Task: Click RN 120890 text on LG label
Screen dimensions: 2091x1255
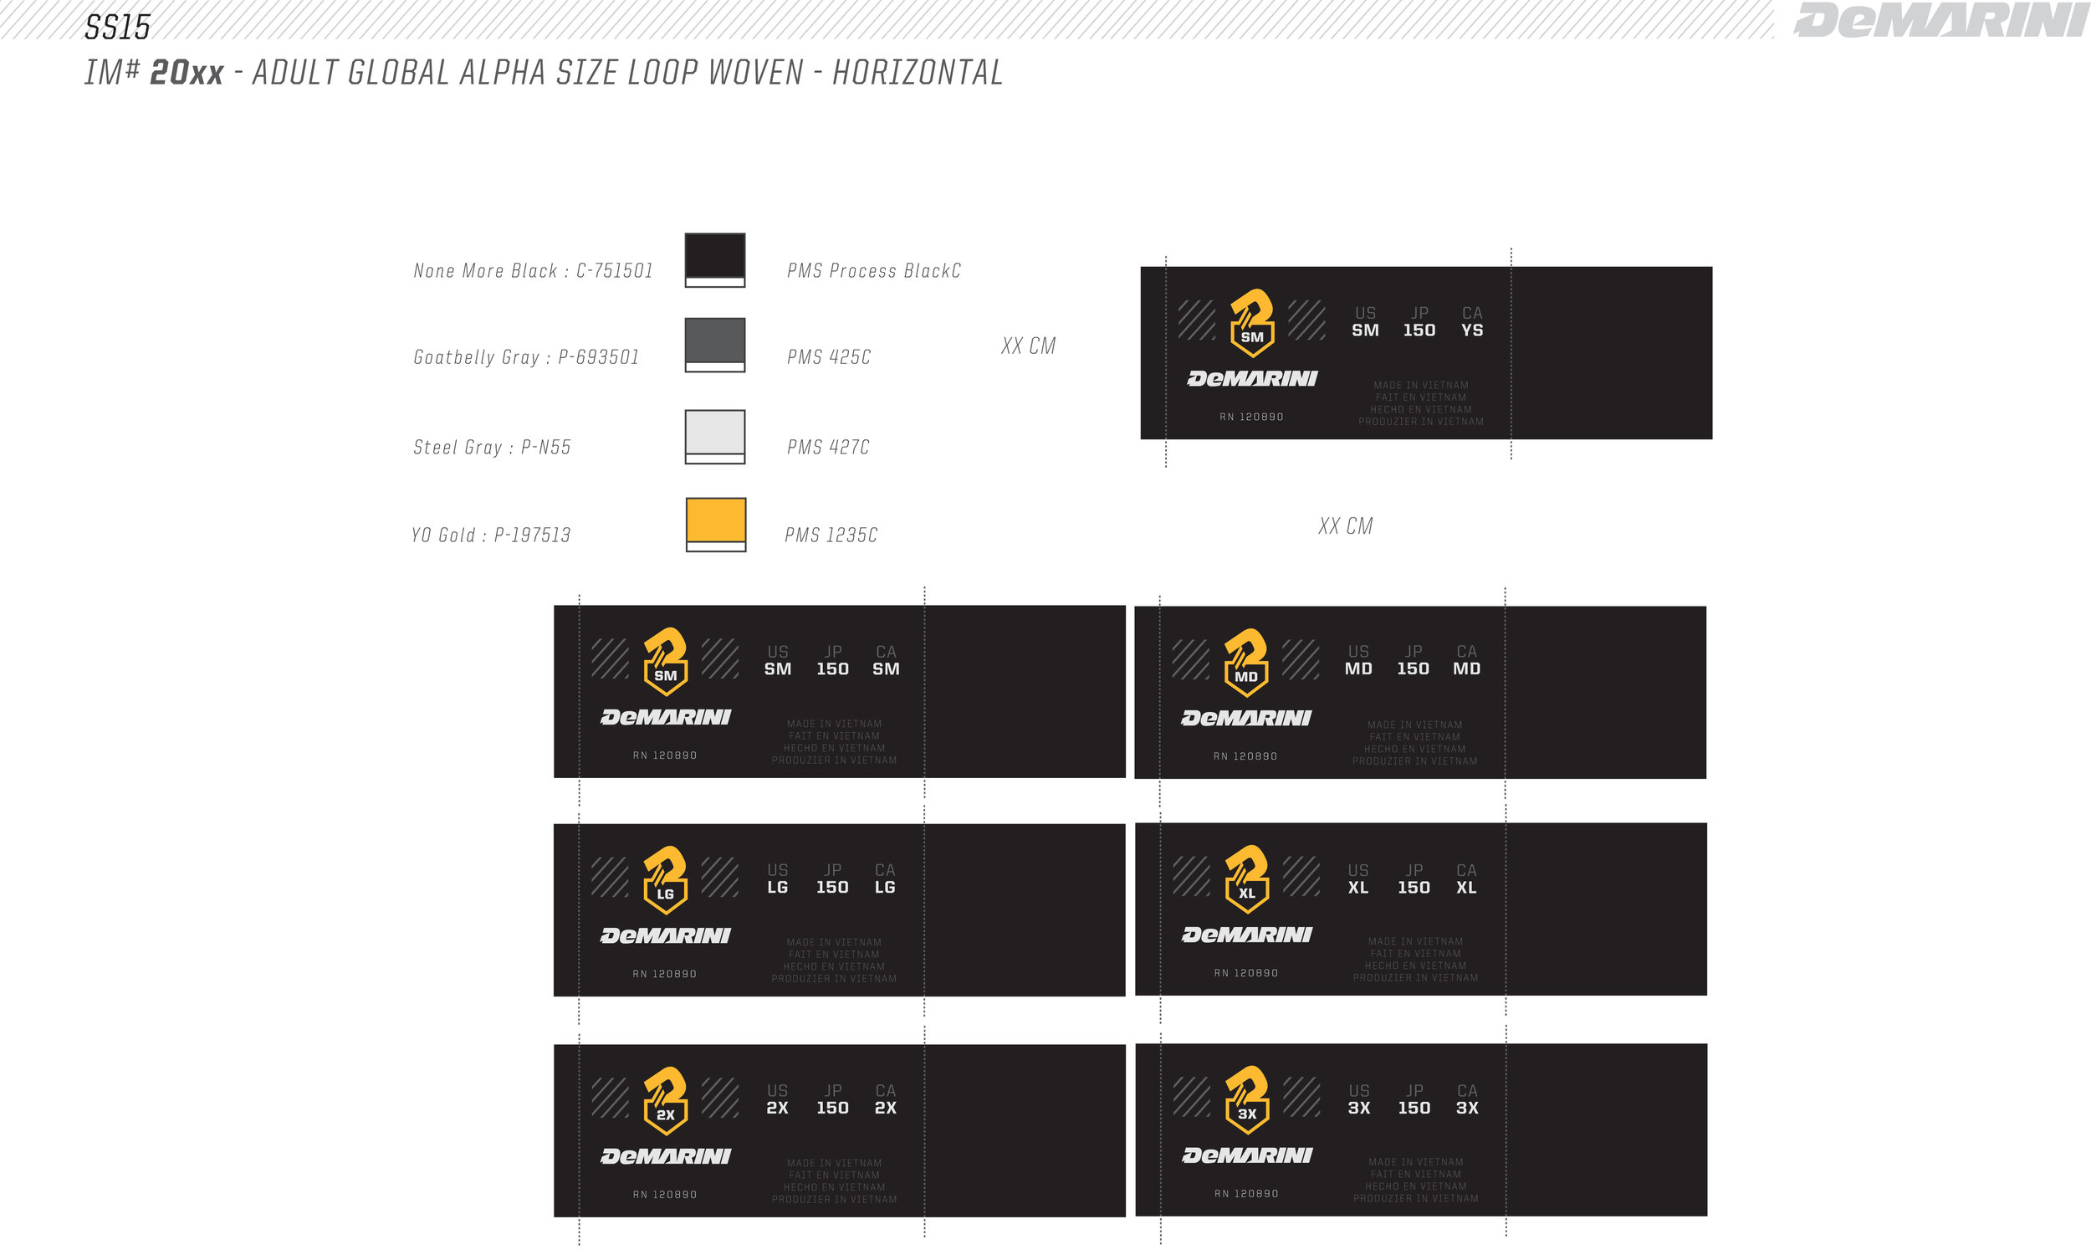Action: coord(664,974)
